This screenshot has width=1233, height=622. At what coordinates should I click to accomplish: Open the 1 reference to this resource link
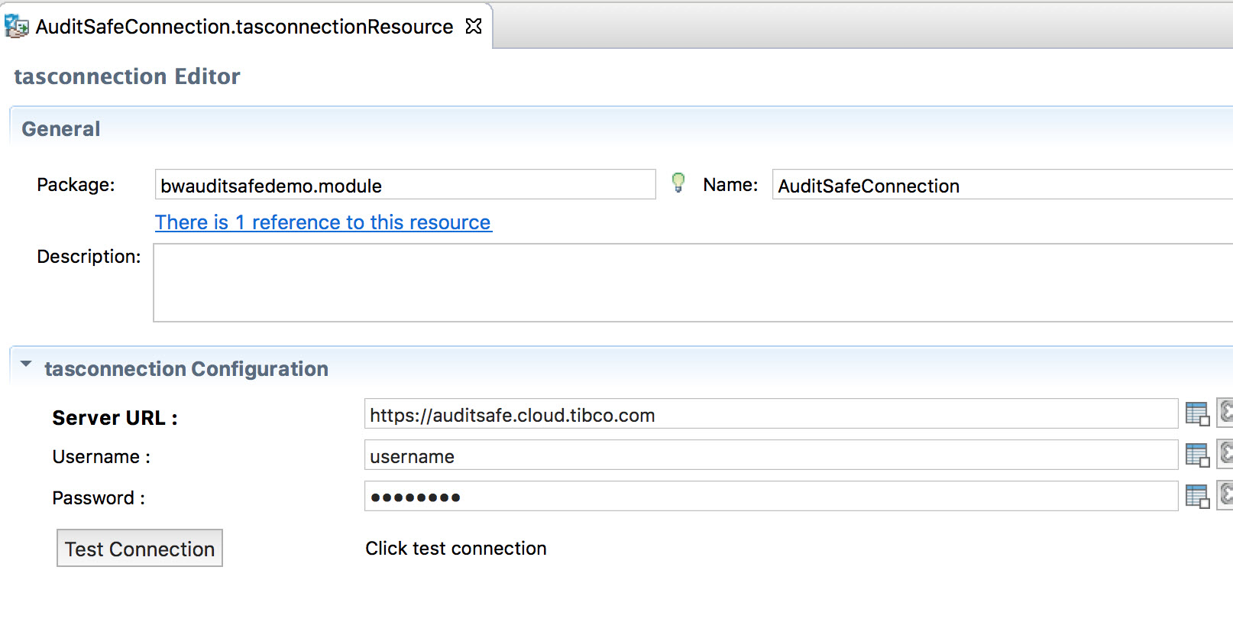point(323,222)
